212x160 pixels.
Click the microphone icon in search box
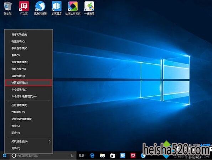coord(72,155)
